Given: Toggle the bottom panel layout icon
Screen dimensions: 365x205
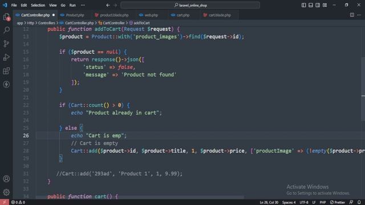Looking at the screenshot, I should click(311, 5).
